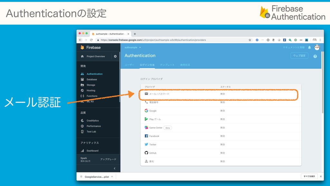The width and height of the screenshot is (330, 186).
Task: Click the アップグレード link
Action: coord(108,159)
